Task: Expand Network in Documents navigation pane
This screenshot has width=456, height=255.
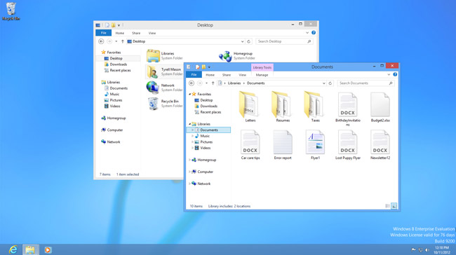Action: 190,184
